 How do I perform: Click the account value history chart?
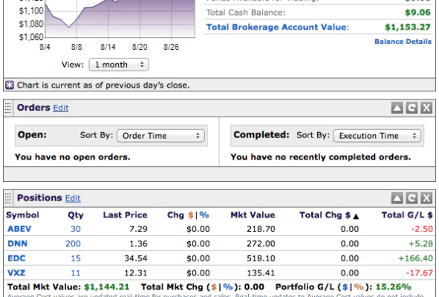pos(120,19)
